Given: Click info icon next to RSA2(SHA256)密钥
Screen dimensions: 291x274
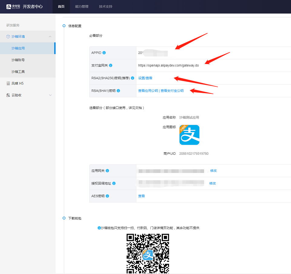Looking at the screenshot, I should tap(133, 78).
